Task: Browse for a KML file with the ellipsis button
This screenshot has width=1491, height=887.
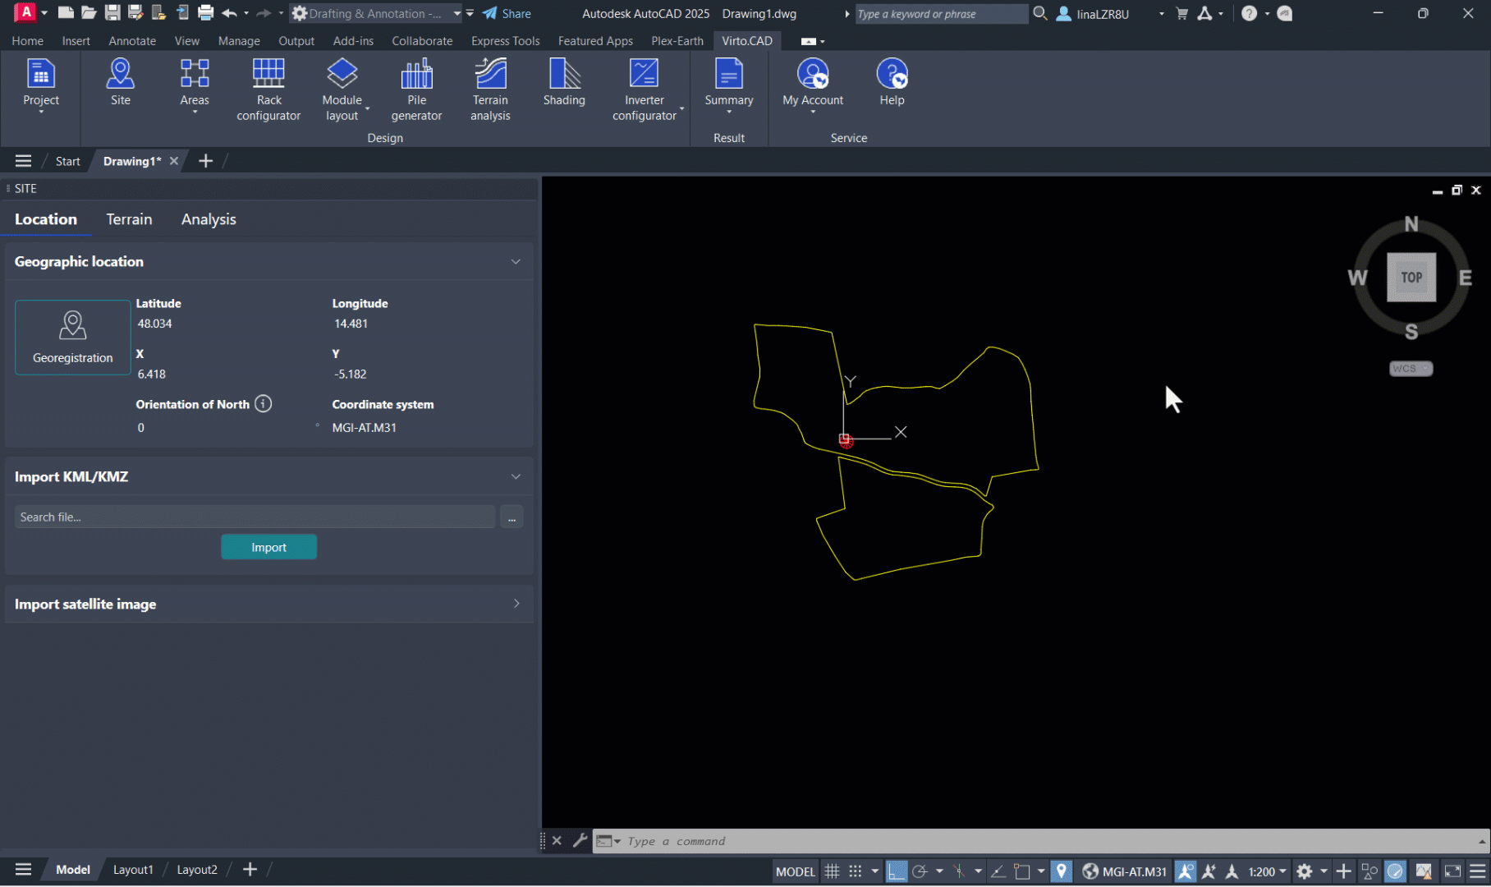Action: tap(512, 517)
